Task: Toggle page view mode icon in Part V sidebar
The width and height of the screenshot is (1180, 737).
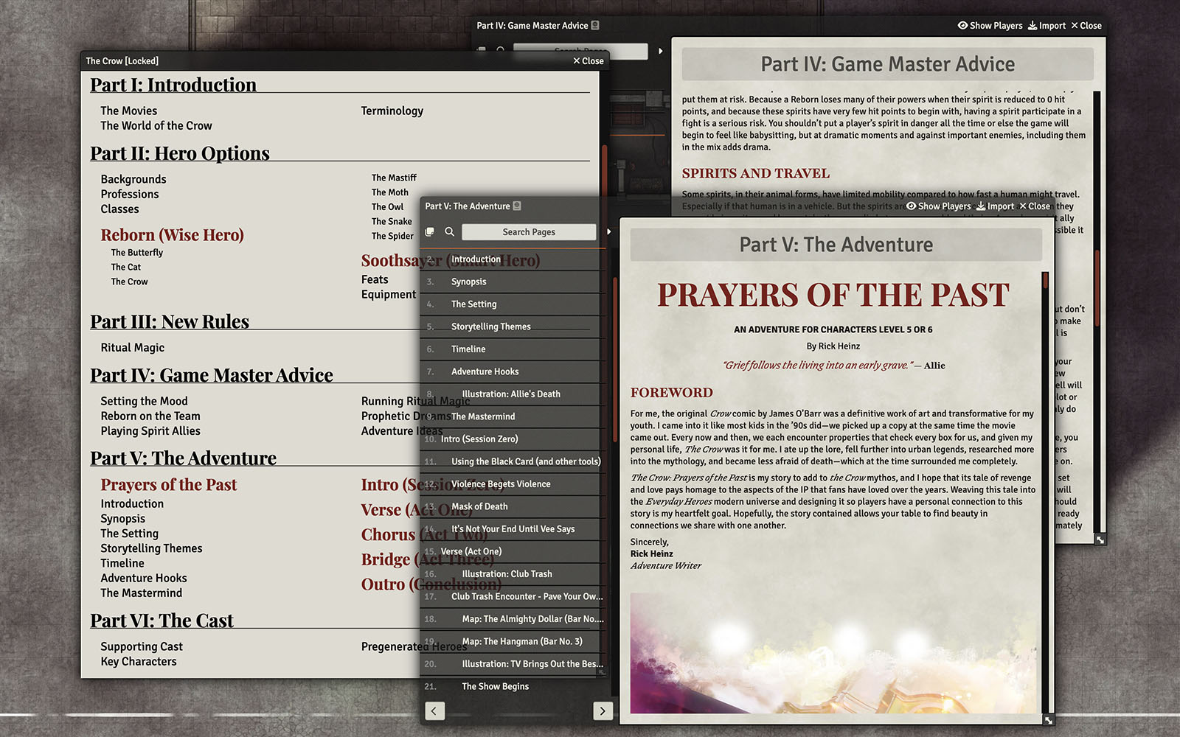Action: coord(430,231)
